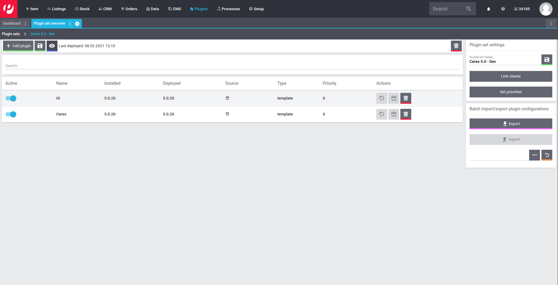Screen dimensions: 558x285
Task: Click the Ceres plugin source marketplace icon
Action: [227, 114]
